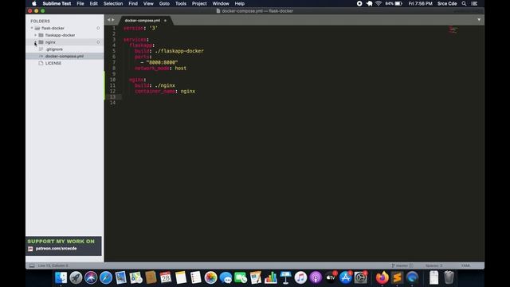This screenshot has height=287, width=510.
Task: Select the flaskapp-docker folder row
Action: (x=65, y=35)
